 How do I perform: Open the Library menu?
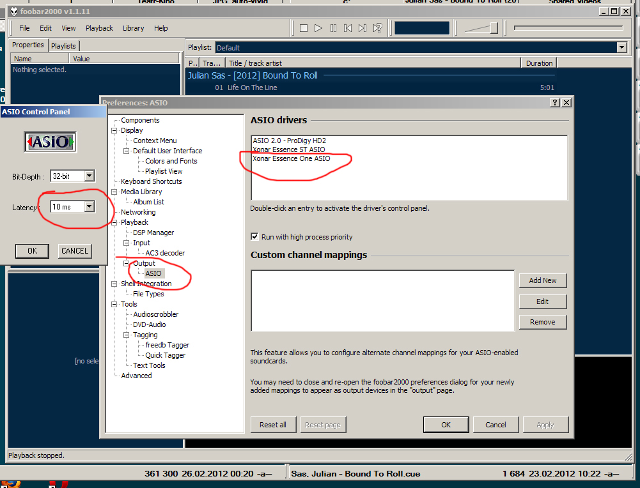point(134,28)
